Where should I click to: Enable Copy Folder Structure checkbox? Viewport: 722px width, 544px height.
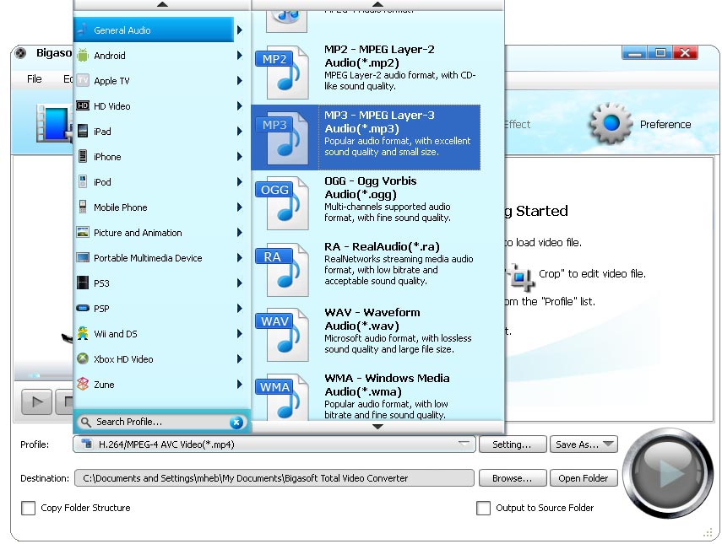[29, 508]
